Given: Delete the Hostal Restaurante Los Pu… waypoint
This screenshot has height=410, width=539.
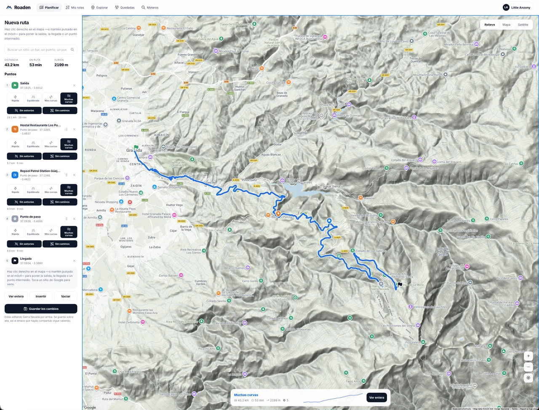Looking at the screenshot, I should (x=75, y=129).
